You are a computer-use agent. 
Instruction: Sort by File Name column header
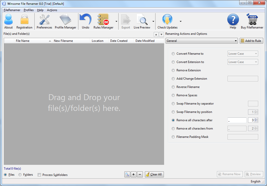pos(33,41)
